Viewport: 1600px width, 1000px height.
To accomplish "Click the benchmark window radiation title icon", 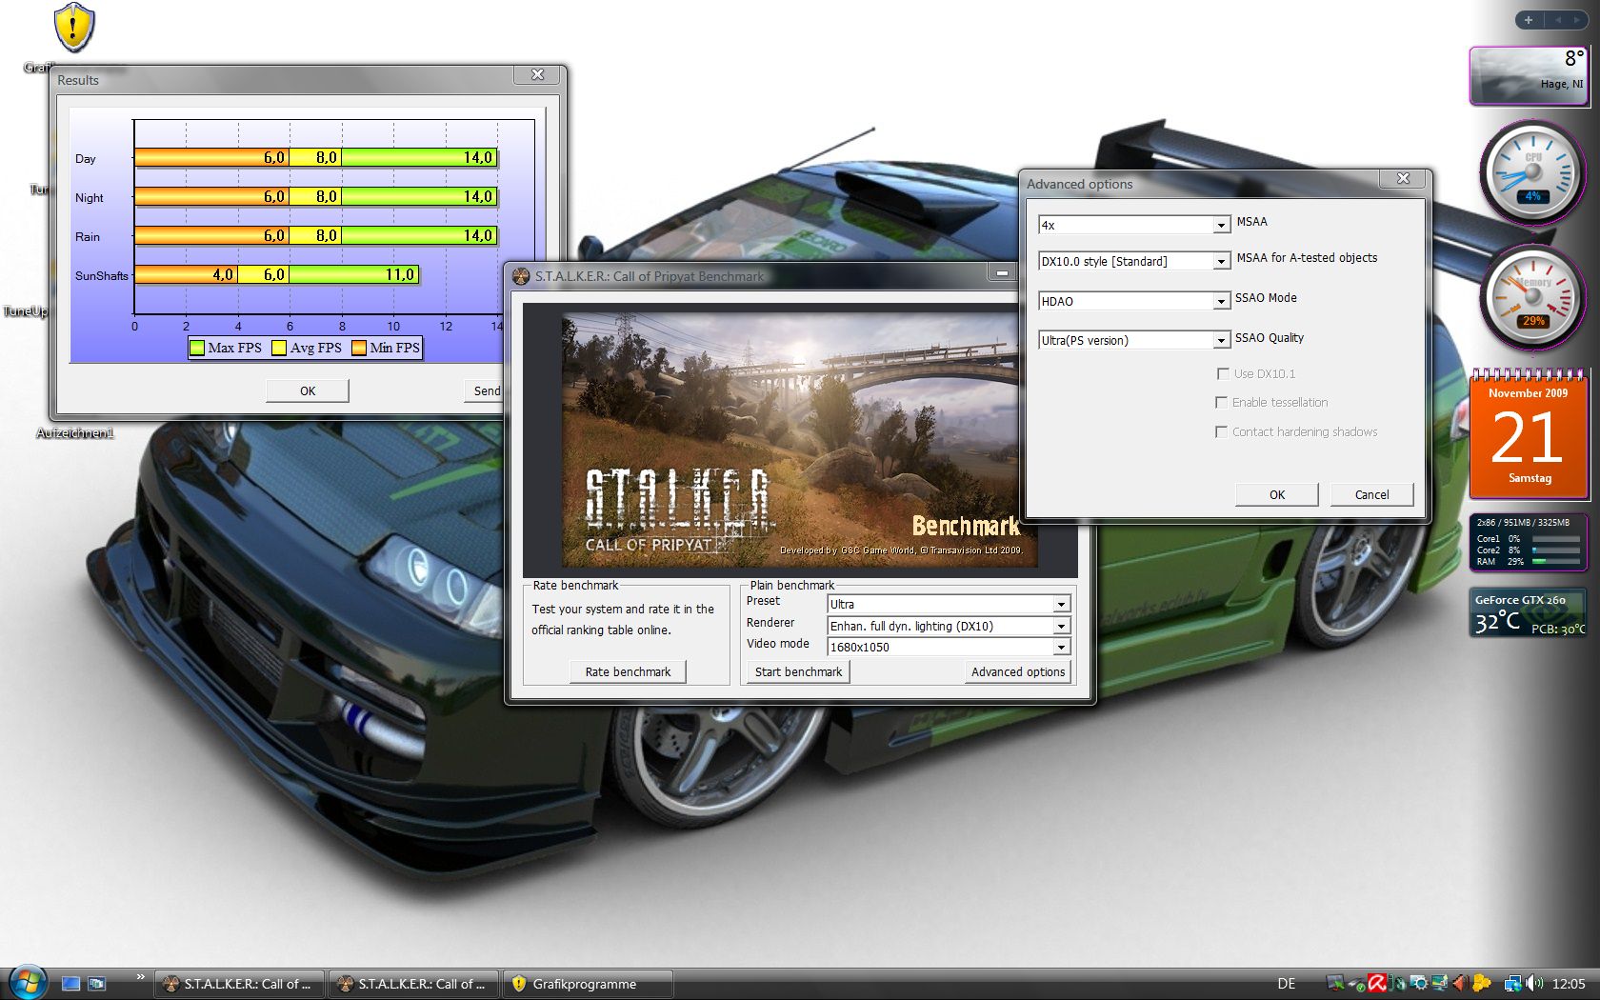I will 521,276.
